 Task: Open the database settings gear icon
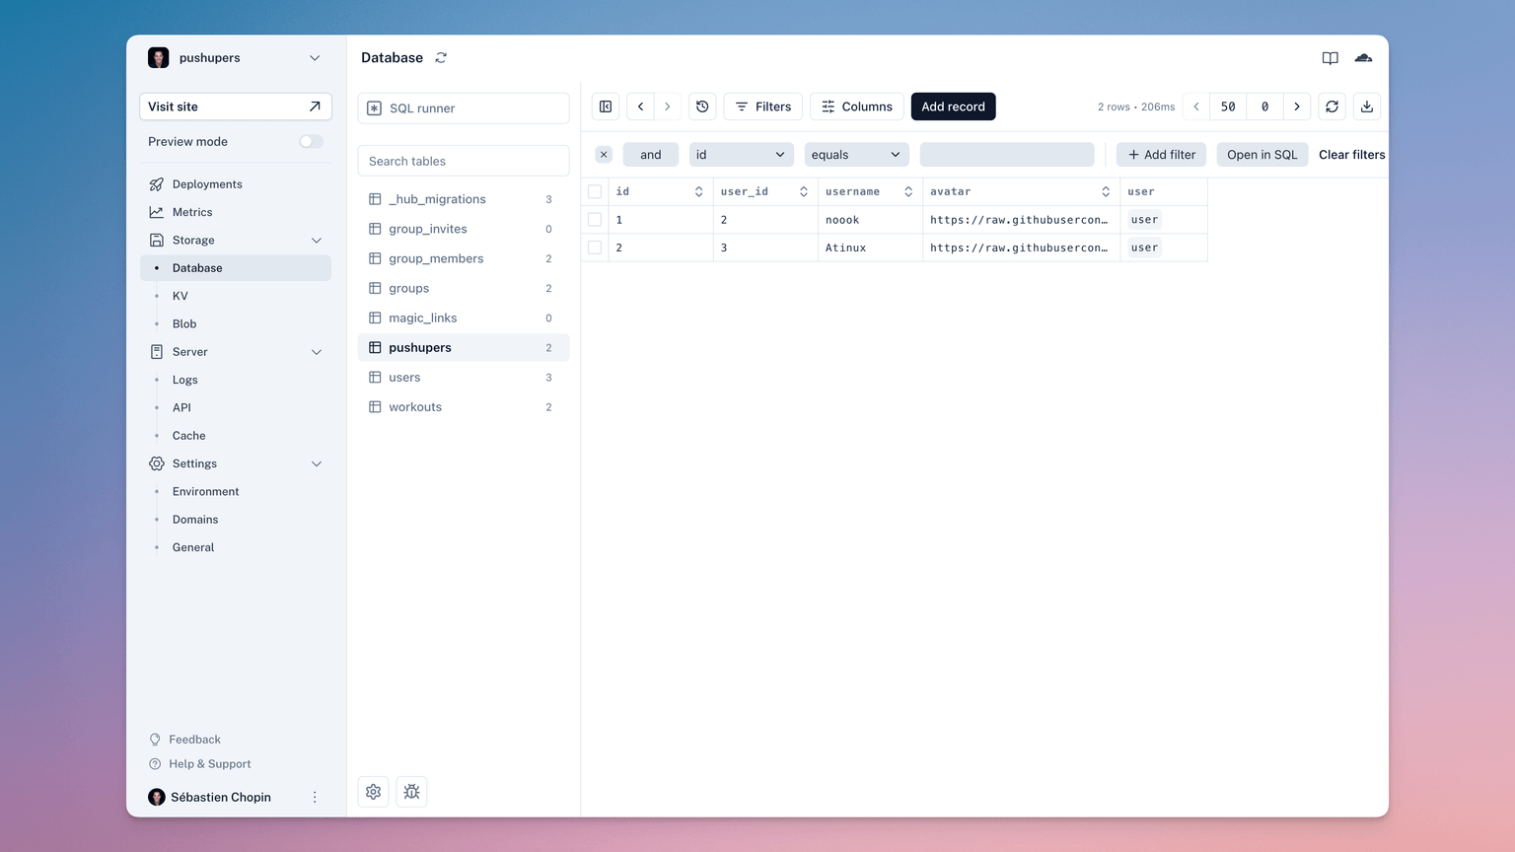click(373, 791)
